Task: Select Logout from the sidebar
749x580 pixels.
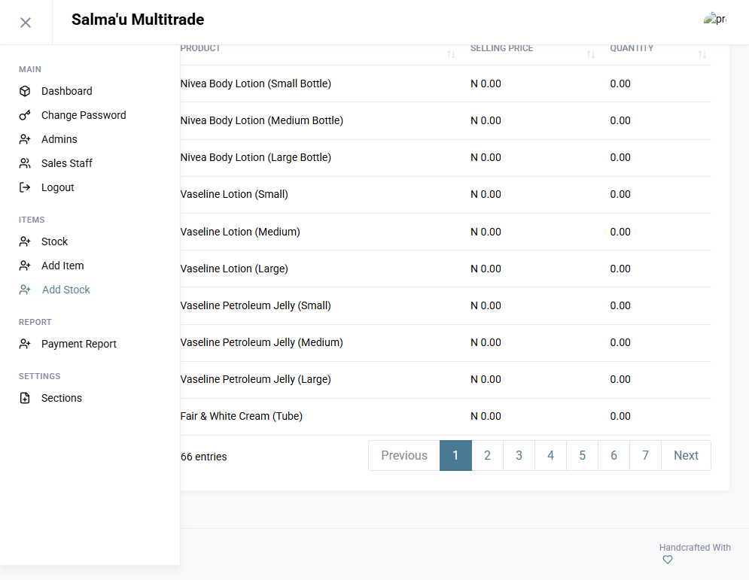Action: click(x=58, y=187)
